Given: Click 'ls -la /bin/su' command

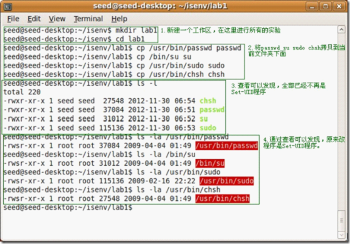Looking at the screenshot, I should point(166,155).
